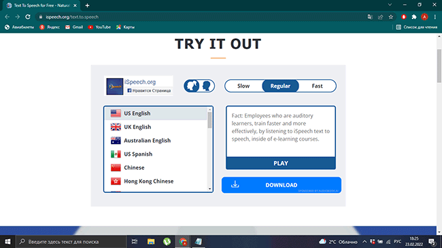Open the notepad app on taskbar
Image resolution: width=442 pixels, height=248 pixels.
[x=199, y=241]
